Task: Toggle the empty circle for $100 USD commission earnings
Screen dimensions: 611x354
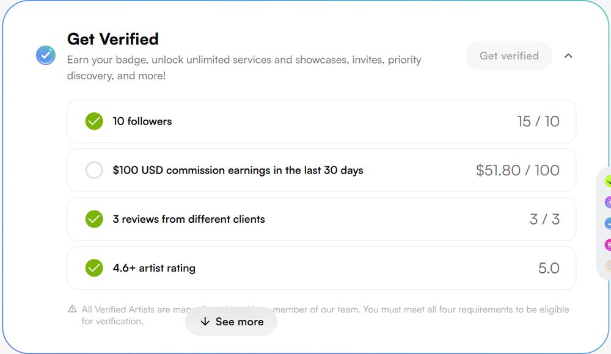Action: (x=94, y=170)
